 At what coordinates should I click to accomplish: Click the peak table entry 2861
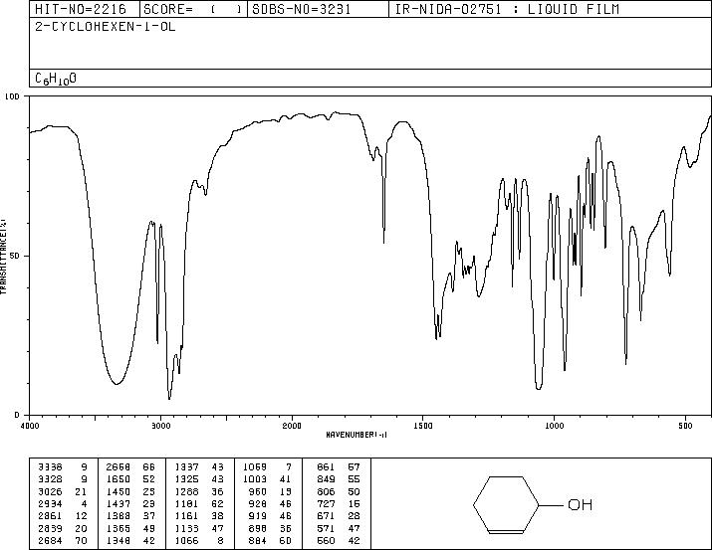tap(50, 516)
